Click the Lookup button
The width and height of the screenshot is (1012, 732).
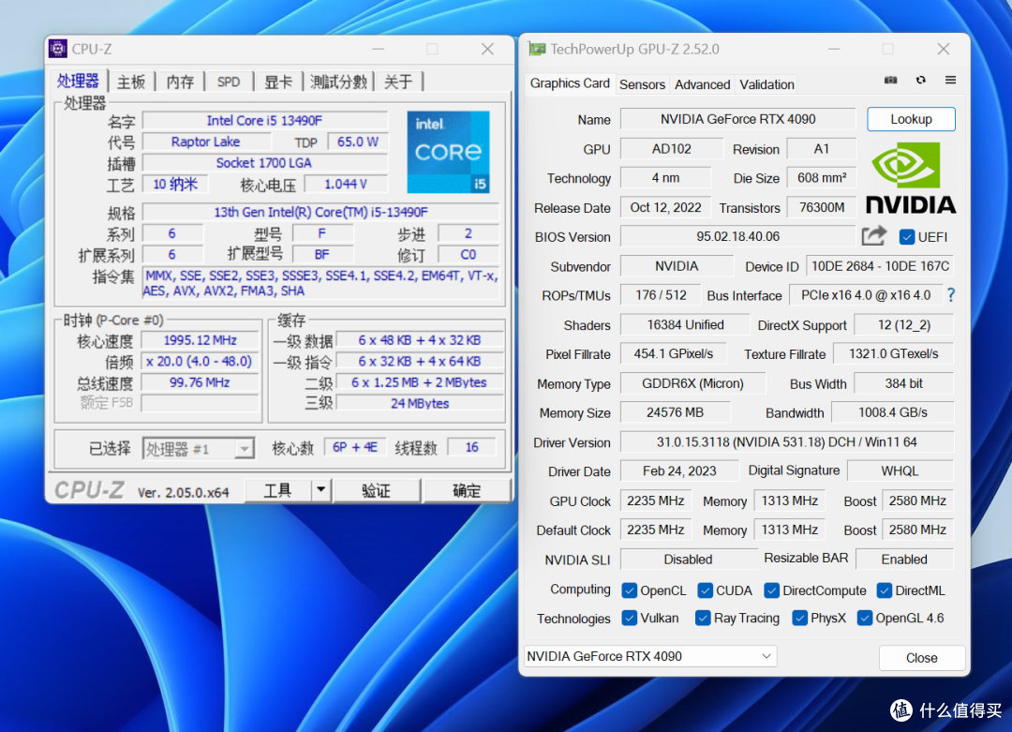point(911,119)
